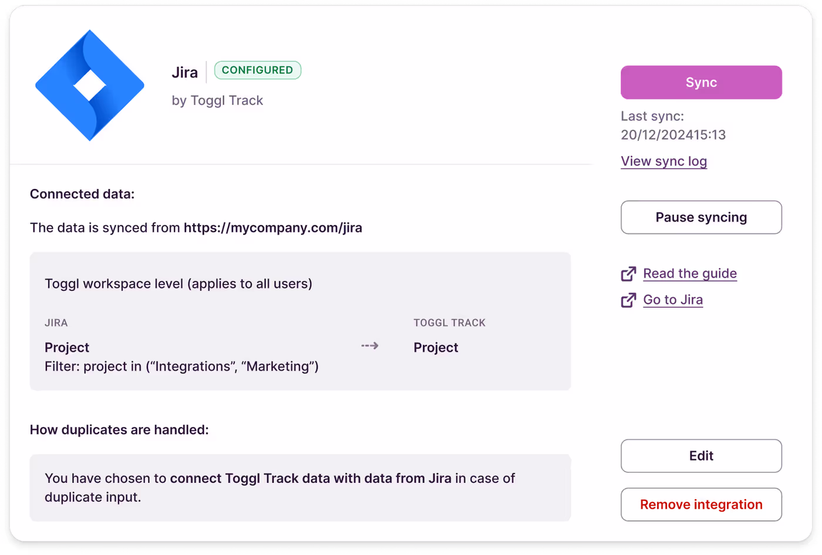Click the Jira diamond logo

coord(90,85)
